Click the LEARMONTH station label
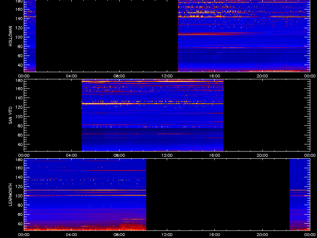This screenshot has height=238, width=317. pos(11,195)
